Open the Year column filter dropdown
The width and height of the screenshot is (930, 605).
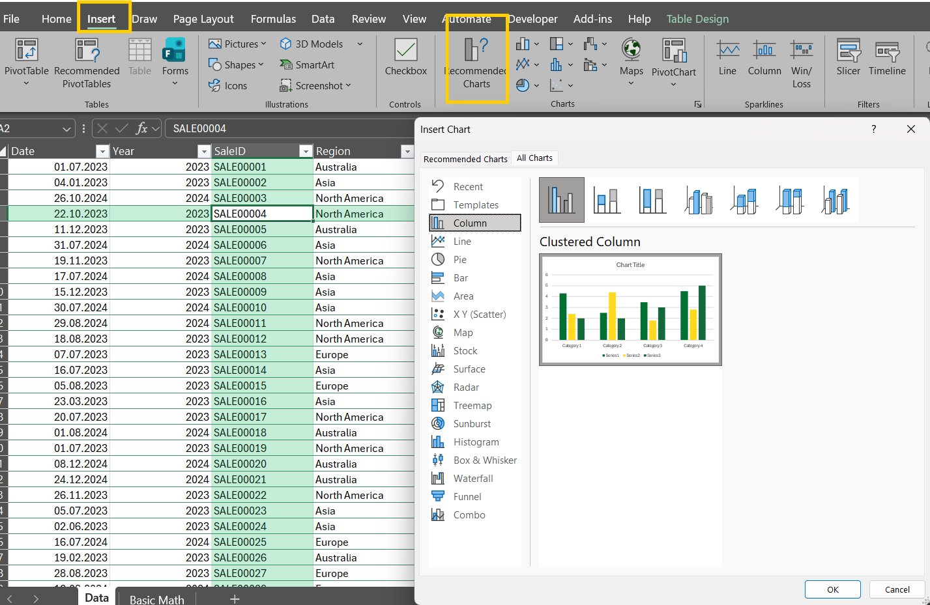[203, 151]
